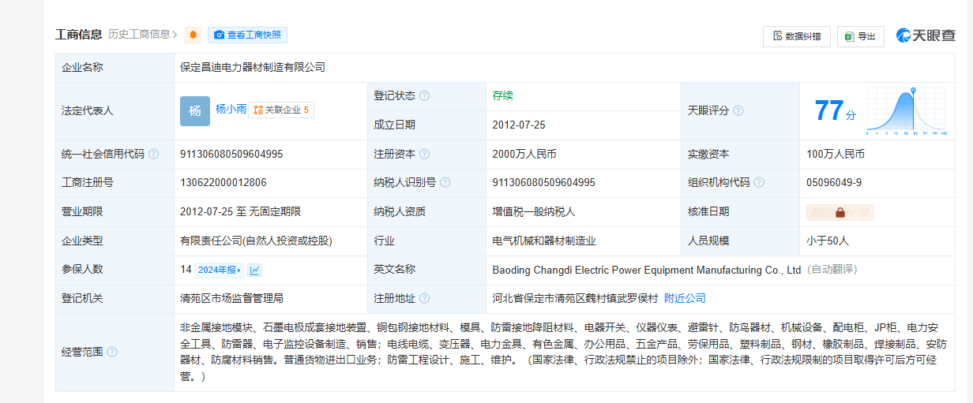
Task: Click establishment date 2012-07-25
Action: coord(519,125)
